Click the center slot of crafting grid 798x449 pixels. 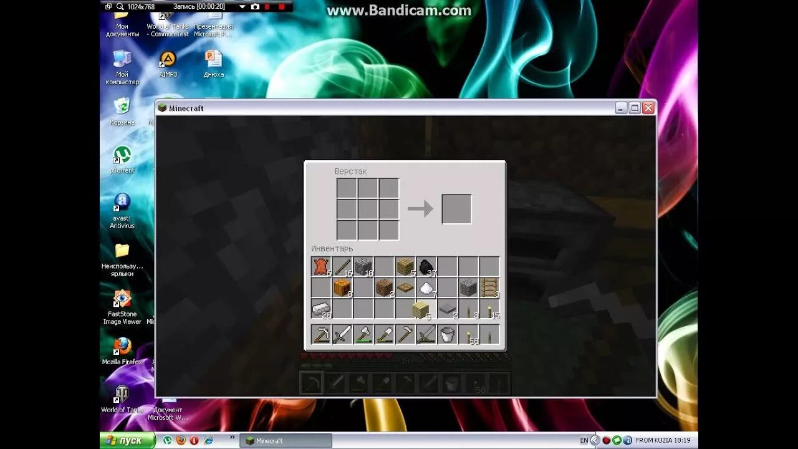pos(368,209)
